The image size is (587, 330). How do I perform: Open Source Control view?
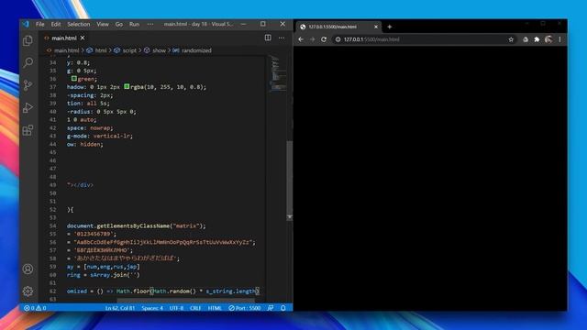click(x=28, y=85)
